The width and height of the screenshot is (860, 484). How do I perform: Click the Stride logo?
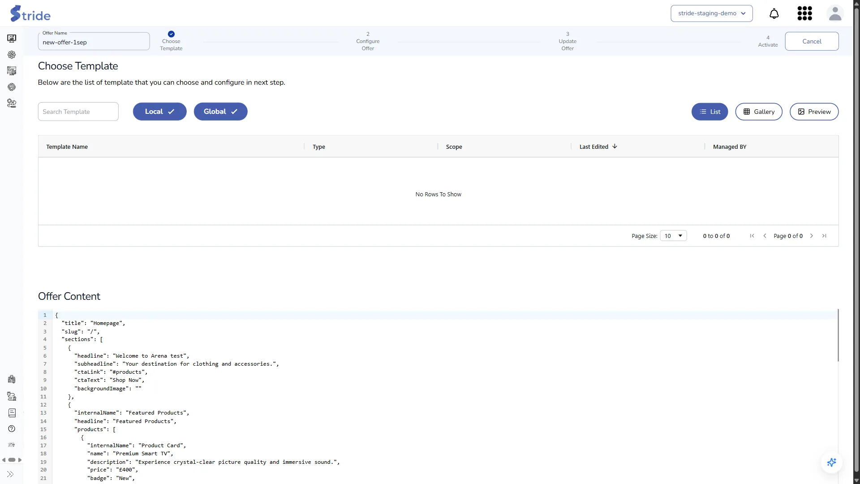pyautogui.click(x=30, y=13)
